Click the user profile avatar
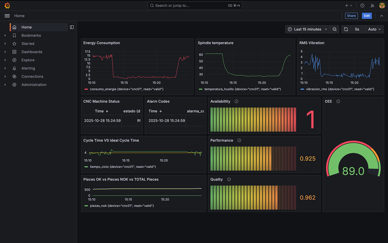Viewport: 388px width, 243px height. [382, 5]
